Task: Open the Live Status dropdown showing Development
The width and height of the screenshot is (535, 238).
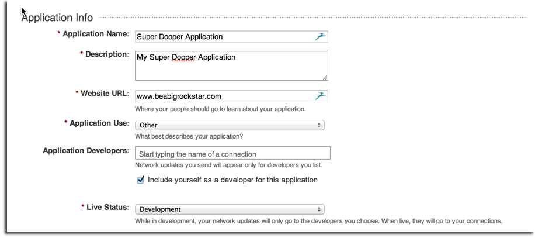Action: (229, 209)
